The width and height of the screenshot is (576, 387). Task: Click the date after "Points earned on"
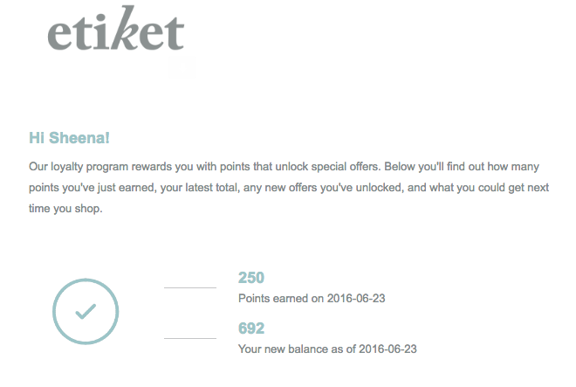click(x=356, y=298)
